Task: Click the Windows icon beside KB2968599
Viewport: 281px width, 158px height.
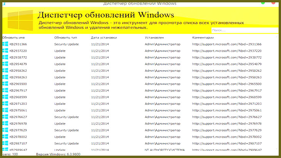Action: [5, 97]
